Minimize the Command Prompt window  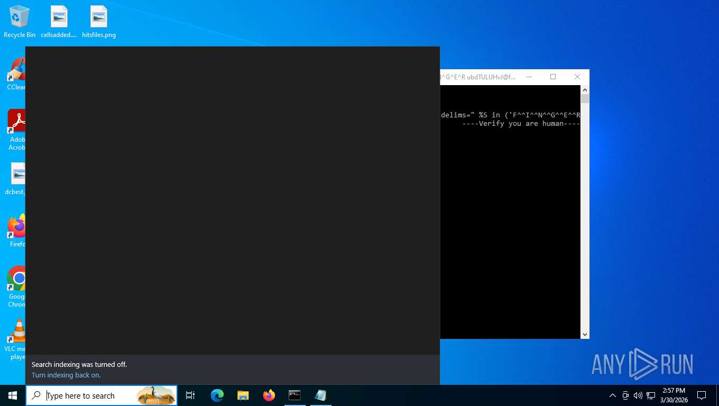tap(529, 77)
